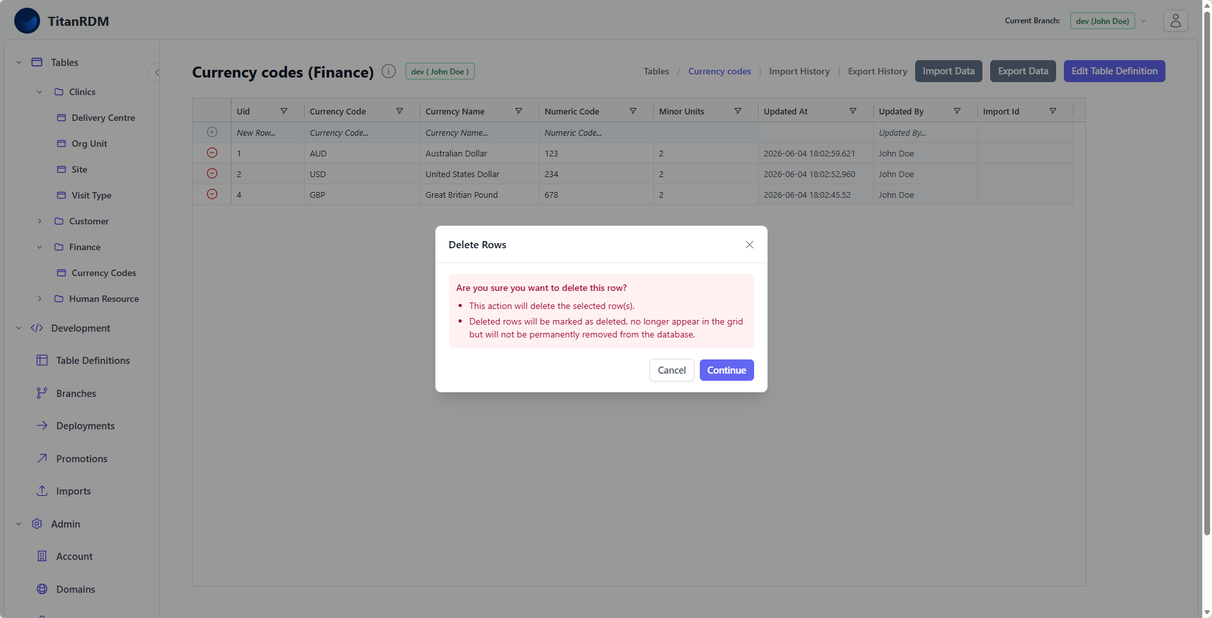This screenshot has width=1212, height=618.
Task: Collapse the sidebar with the arrow handle
Action: (x=156, y=72)
